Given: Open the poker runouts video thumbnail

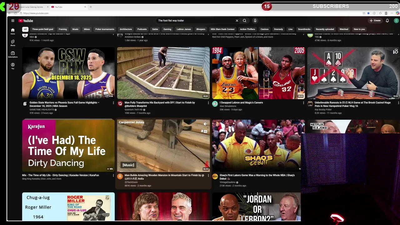Looking at the screenshot, I should 353,73.
